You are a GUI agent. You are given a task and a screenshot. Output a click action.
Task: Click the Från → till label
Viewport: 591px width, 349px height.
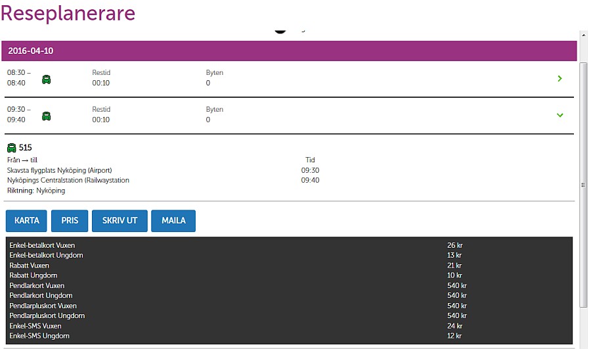click(x=22, y=160)
